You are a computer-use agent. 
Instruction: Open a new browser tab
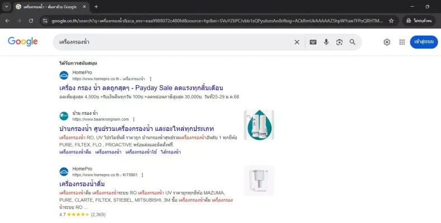pyautogui.click(x=96, y=7)
